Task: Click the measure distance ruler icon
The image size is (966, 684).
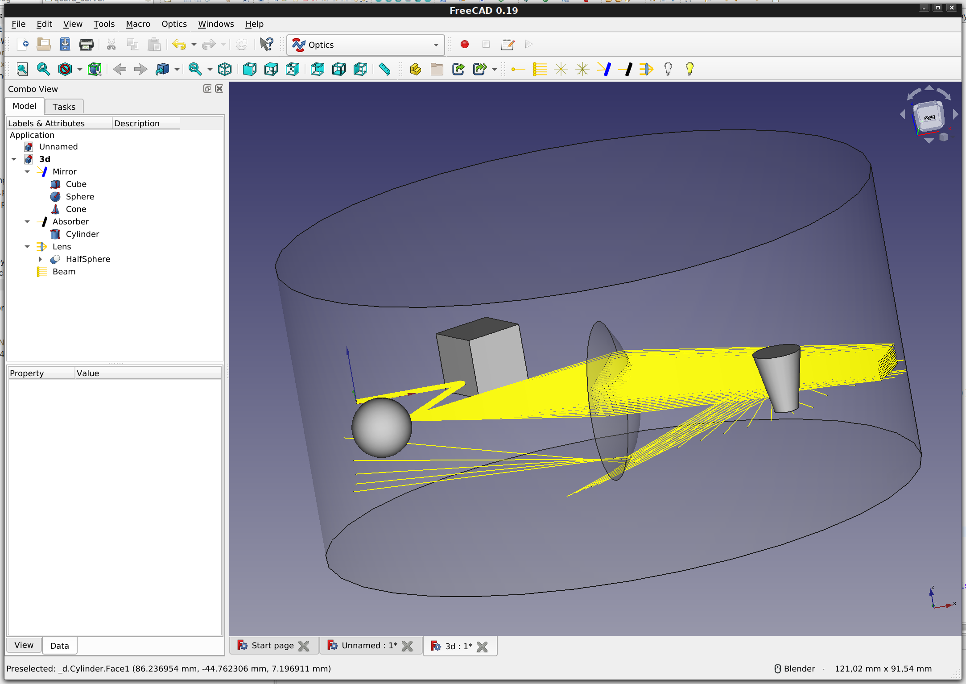Action: pyautogui.click(x=384, y=69)
